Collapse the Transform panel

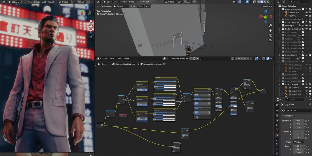pos(283,116)
